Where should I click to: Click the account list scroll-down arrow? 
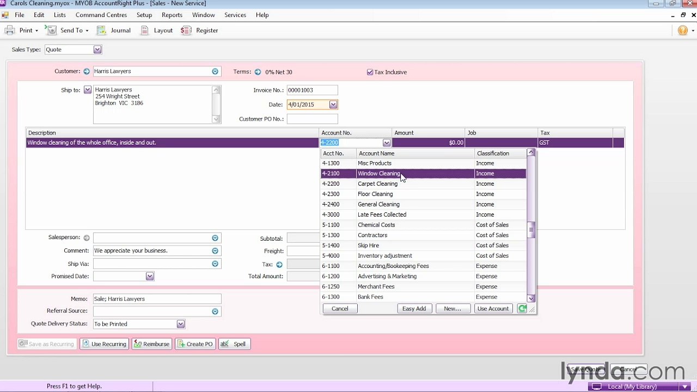(x=531, y=298)
